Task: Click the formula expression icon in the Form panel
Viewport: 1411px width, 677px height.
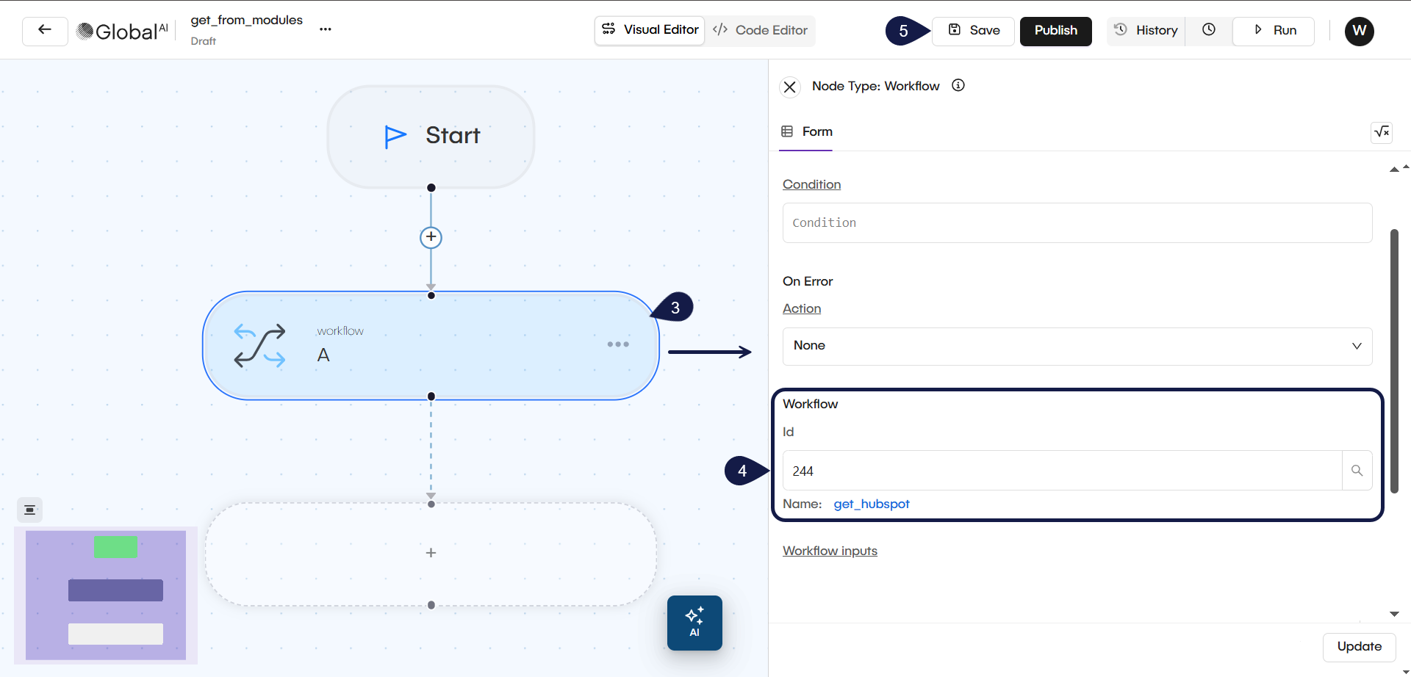Action: coord(1381,132)
